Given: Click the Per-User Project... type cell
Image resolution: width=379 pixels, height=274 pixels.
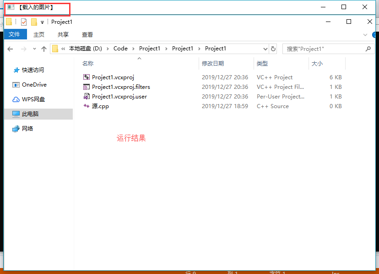Looking at the screenshot, I should click(x=281, y=97).
